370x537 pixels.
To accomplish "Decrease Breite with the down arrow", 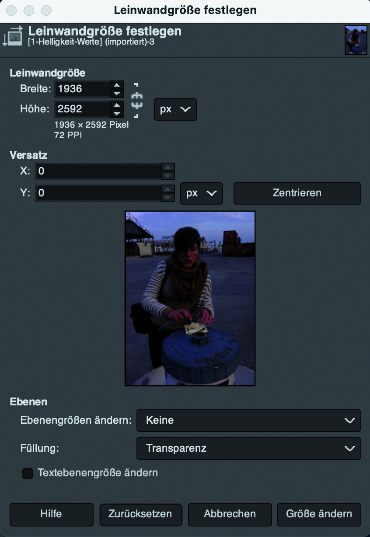I will (x=117, y=93).
